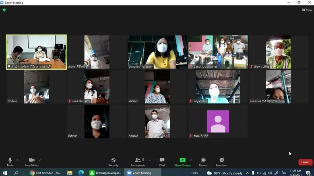
Task: Select Zoom Meeting taskbar item
Action: pyautogui.click(x=139, y=173)
